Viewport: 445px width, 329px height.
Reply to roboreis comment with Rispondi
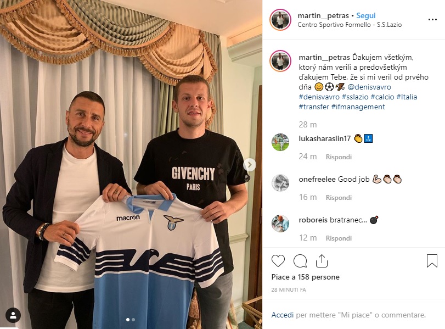[339, 238]
